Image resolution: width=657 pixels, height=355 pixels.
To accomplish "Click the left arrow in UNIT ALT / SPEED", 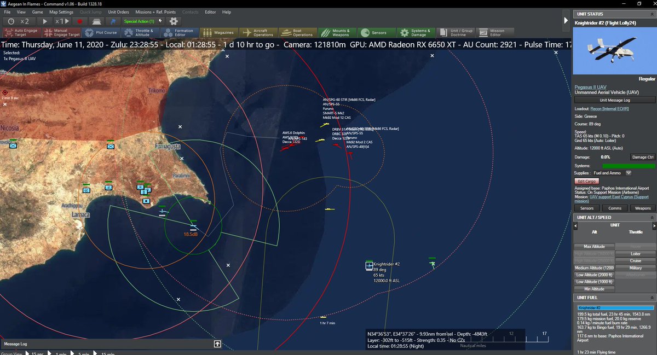I will [x=576, y=225].
